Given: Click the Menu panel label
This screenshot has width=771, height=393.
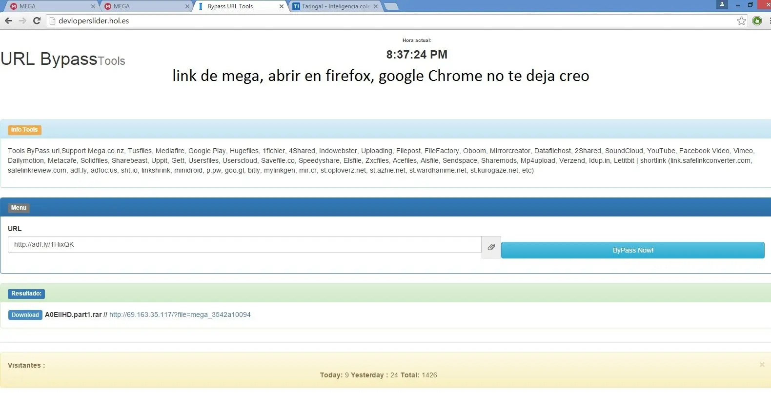Looking at the screenshot, I should (x=19, y=208).
